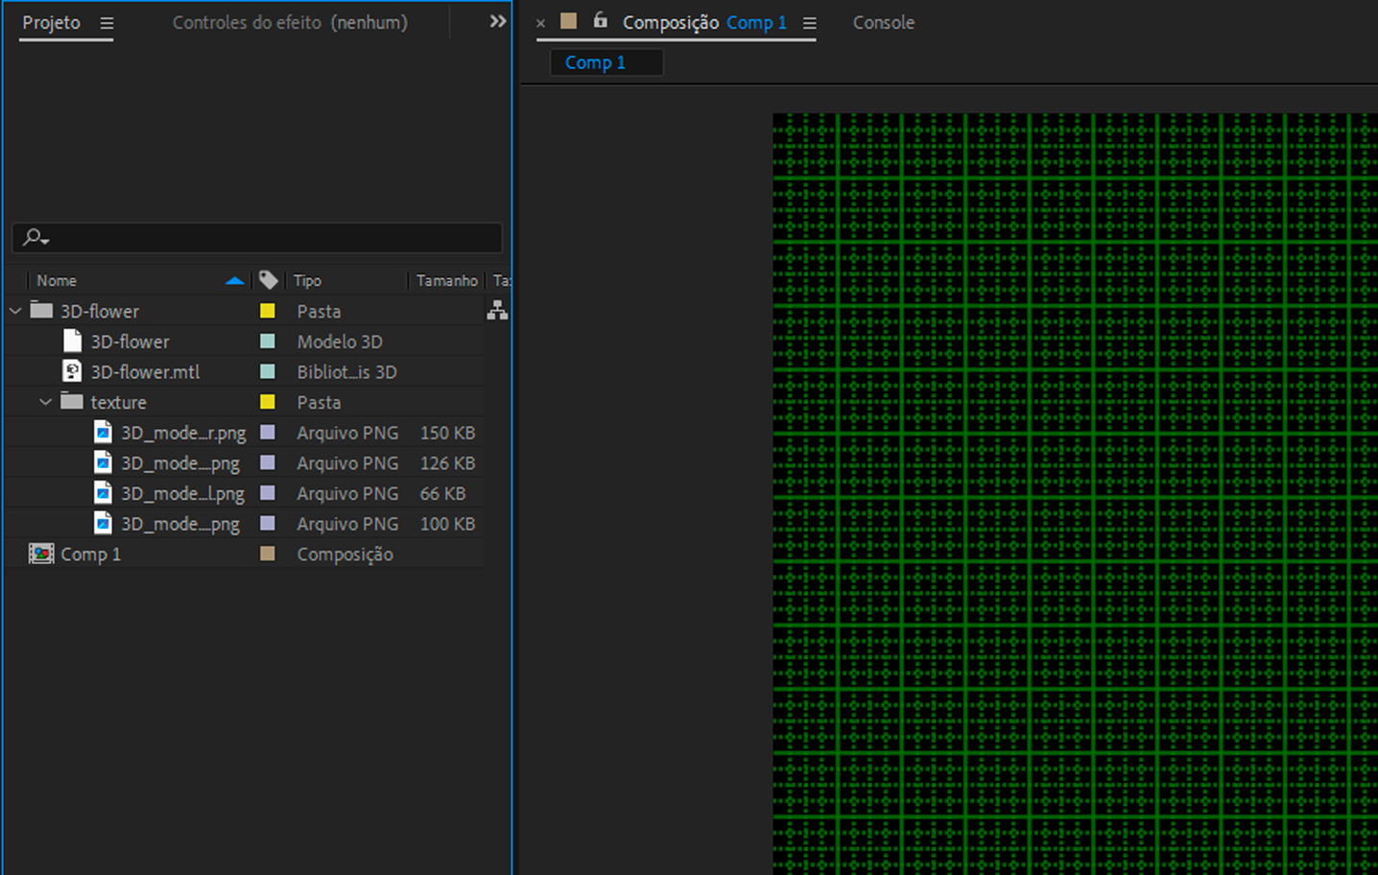Close the Composição Comp 1 panel tab
1378x875 pixels.
click(540, 23)
